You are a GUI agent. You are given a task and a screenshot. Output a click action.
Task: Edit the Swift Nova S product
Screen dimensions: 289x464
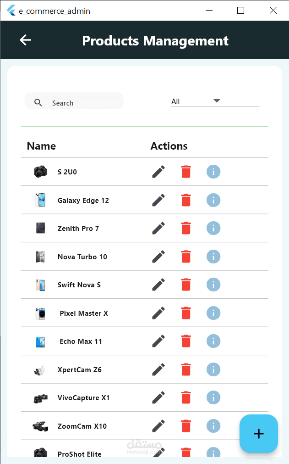(158, 285)
